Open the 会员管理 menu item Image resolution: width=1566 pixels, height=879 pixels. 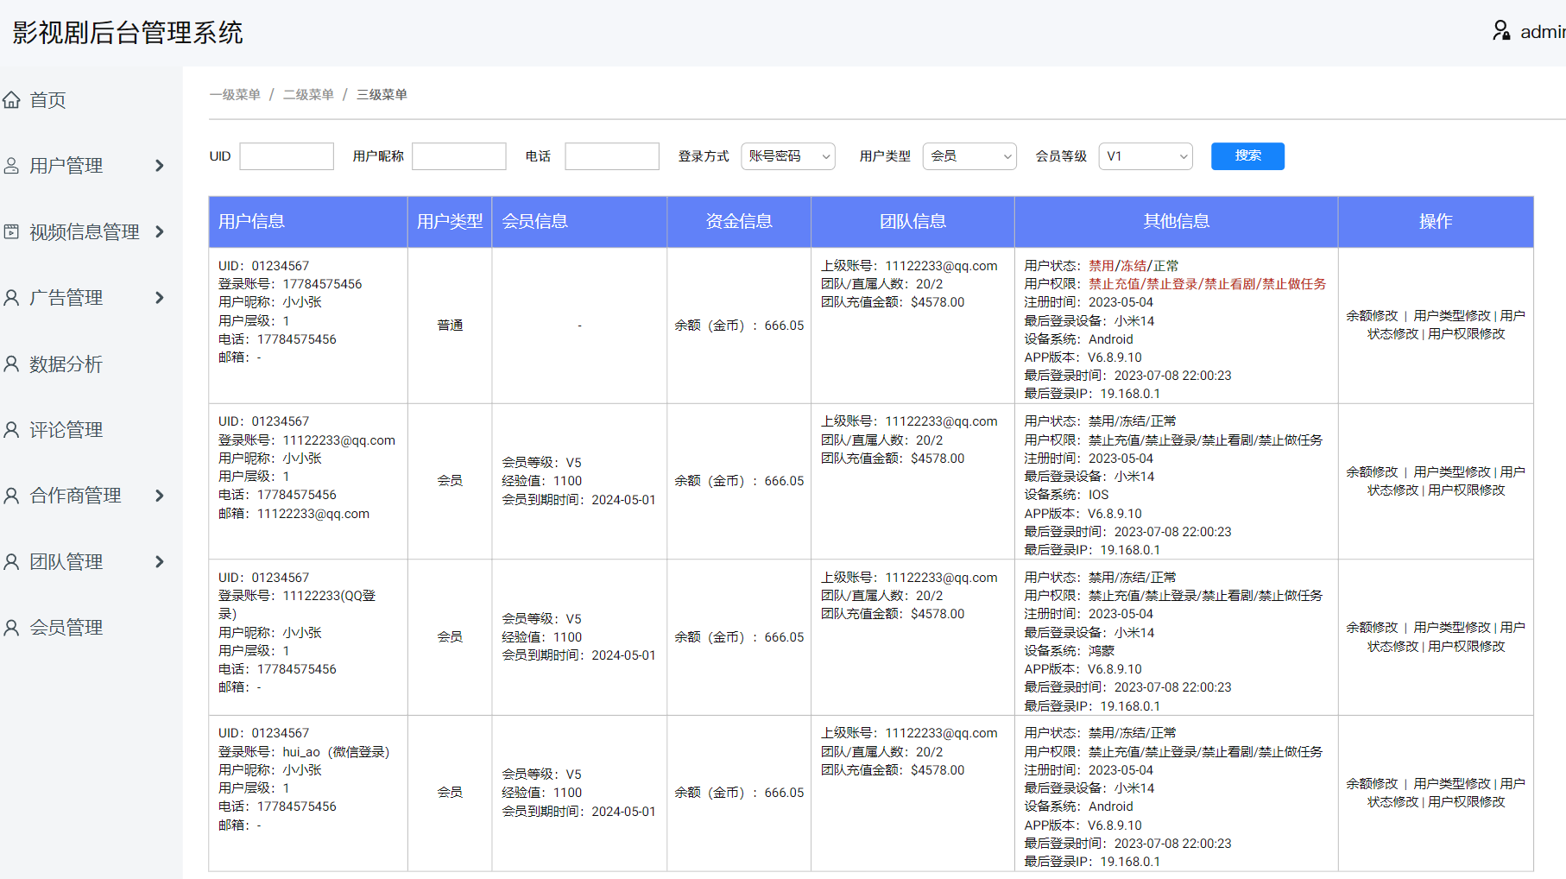(66, 628)
